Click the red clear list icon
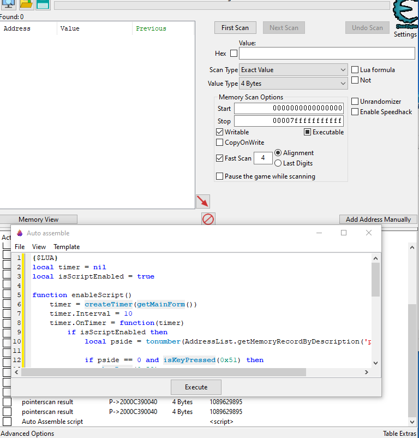This screenshot has height=438, width=419. pyautogui.click(x=208, y=219)
